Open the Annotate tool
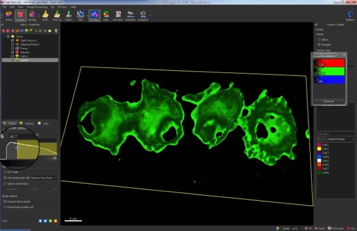Screen dimensions: 357x231 118,15
